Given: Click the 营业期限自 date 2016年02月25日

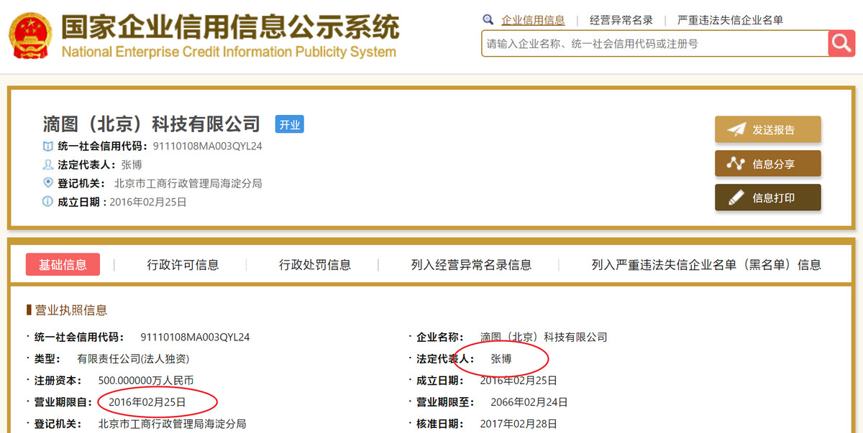Looking at the screenshot, I should (147, 402).
